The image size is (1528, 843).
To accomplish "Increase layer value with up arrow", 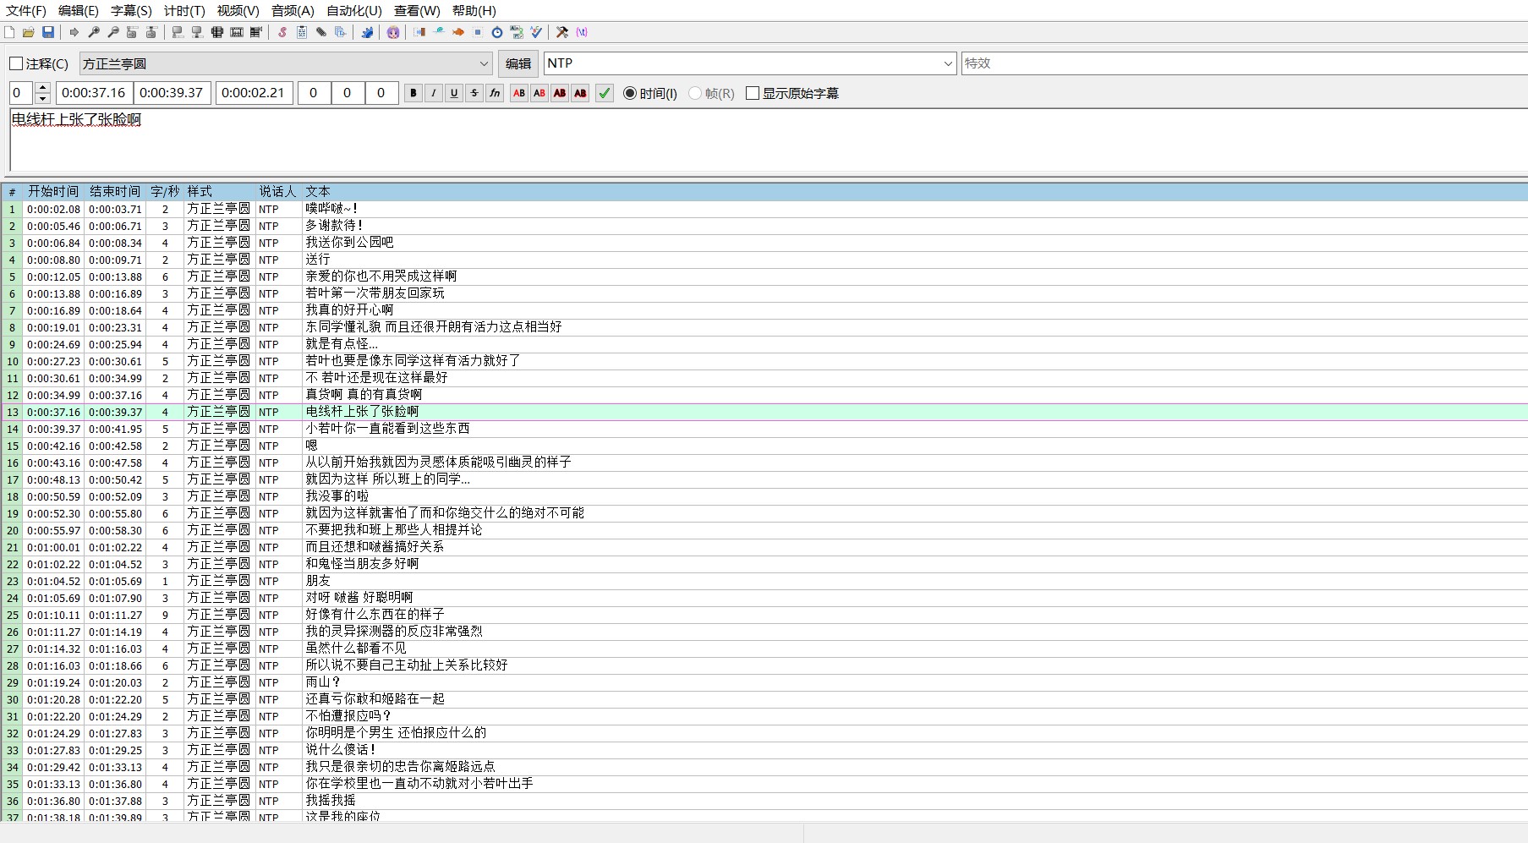I will point(42,88).
